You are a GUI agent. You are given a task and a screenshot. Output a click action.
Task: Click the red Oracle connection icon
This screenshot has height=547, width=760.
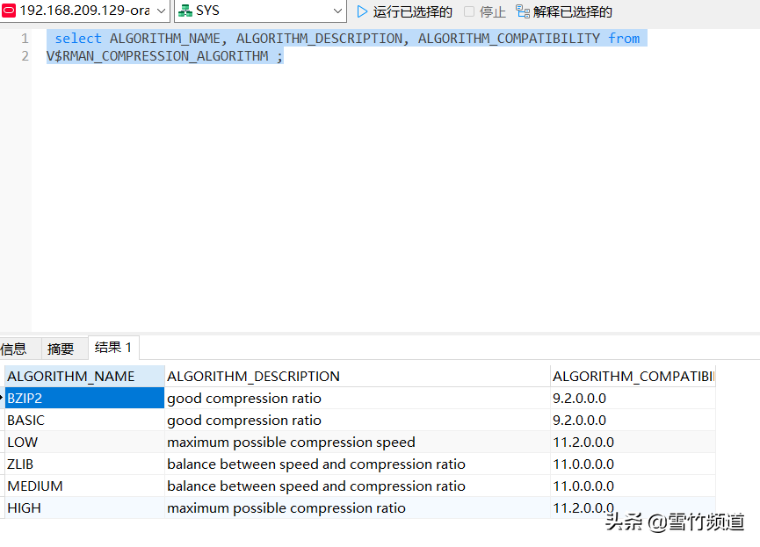click(x=9, y=11)
